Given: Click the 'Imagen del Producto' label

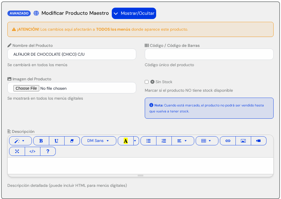Looking at the screenshot, I should pyautogui.click(x=32, y=79).
